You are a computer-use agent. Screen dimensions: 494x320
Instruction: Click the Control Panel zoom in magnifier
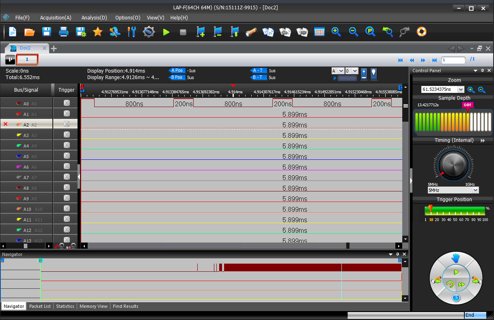[x=471, y=90]
